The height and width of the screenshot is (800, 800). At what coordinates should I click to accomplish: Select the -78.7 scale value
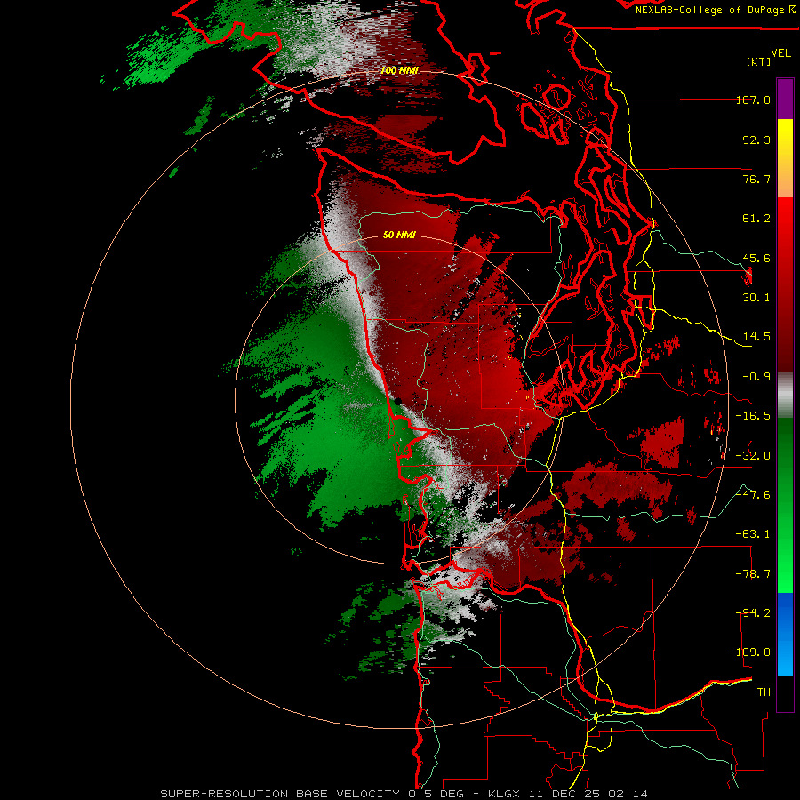click(753, 574)
